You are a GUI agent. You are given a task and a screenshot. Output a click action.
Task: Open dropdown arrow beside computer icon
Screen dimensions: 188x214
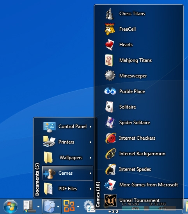(x=39, y=207)
